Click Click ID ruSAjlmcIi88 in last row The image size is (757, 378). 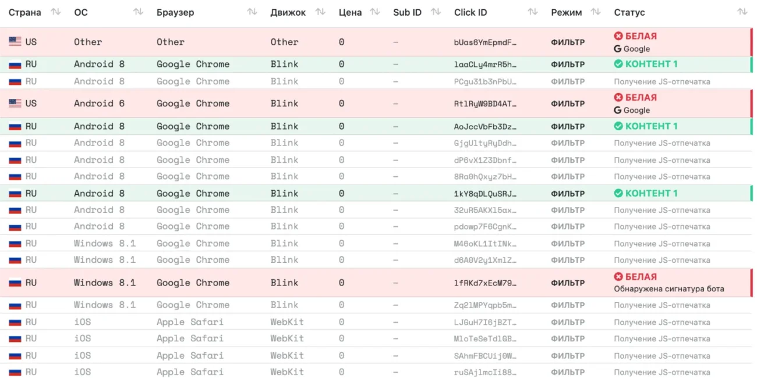coord(486,372)
